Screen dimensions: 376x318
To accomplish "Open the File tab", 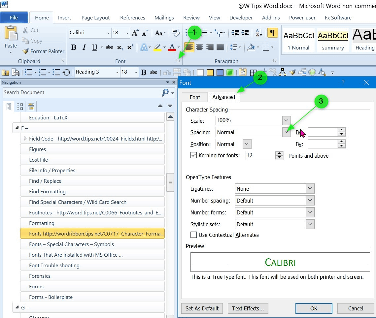I will [14, 17].
